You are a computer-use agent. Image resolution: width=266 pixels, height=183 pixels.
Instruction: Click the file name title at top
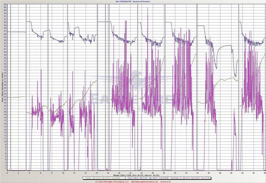point(132,1)
